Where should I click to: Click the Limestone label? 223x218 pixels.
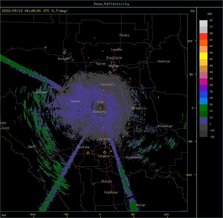[x=40, y=92]
